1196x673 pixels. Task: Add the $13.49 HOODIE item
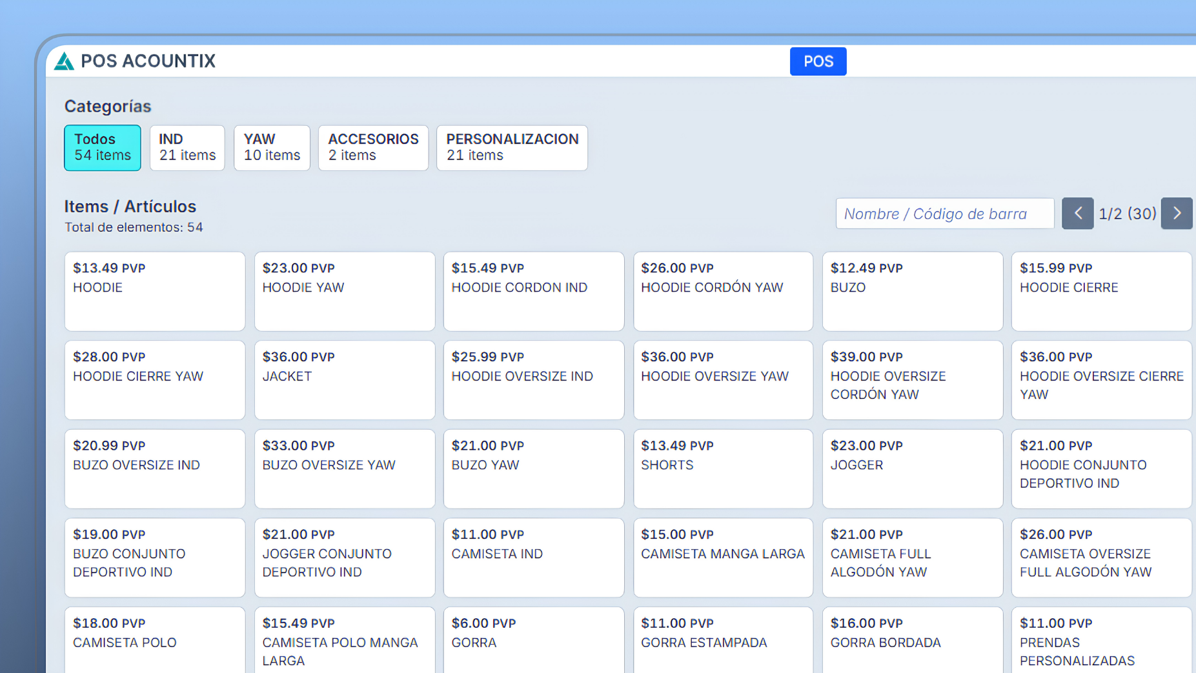155,292
